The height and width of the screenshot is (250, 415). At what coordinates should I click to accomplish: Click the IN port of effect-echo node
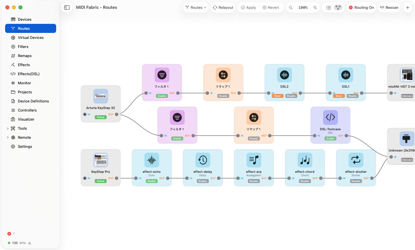pyautogui.click(x=136, y=178)
